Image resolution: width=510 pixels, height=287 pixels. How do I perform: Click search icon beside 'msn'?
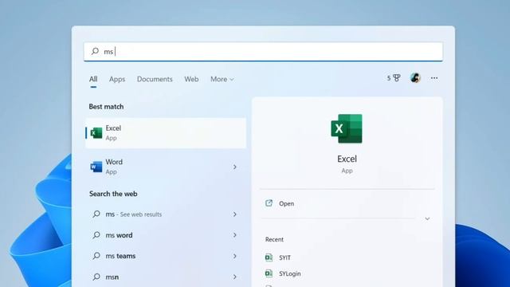(x=96, y=277)
